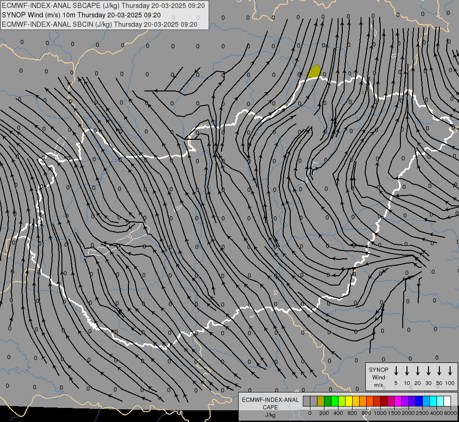Click the 'm/s' unit in wind legend

click(x=378, y=385)
